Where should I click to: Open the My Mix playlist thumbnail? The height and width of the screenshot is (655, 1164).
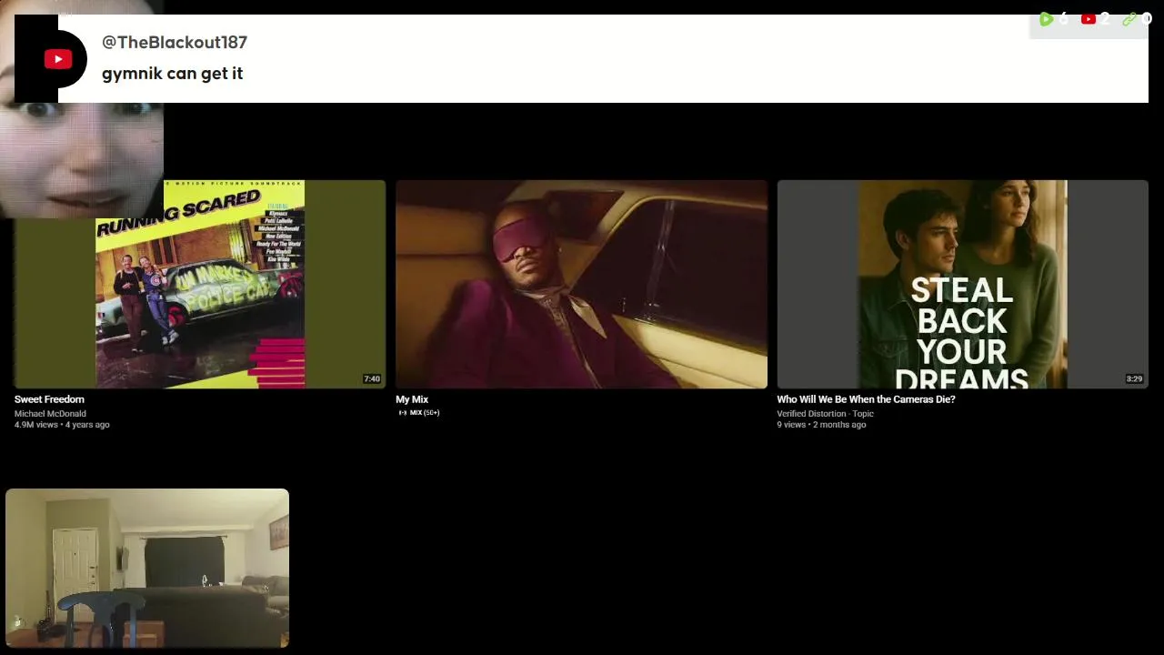click(581, 284)
